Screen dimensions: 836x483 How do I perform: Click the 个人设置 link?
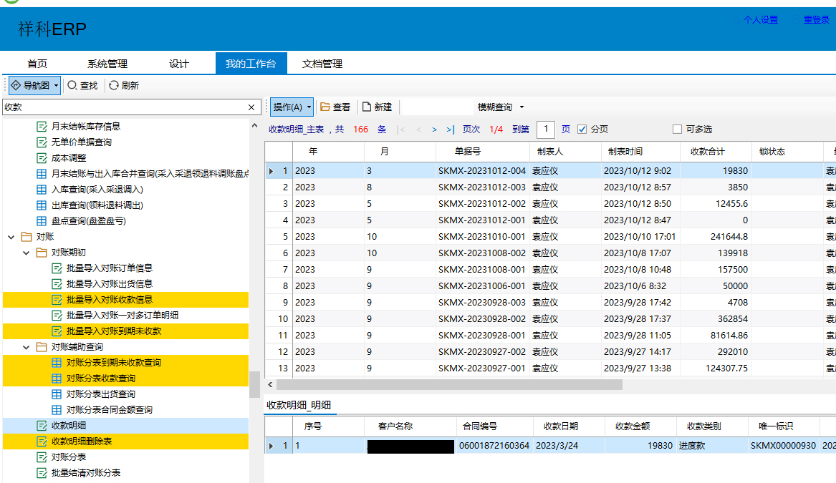(x=760, y=20)
